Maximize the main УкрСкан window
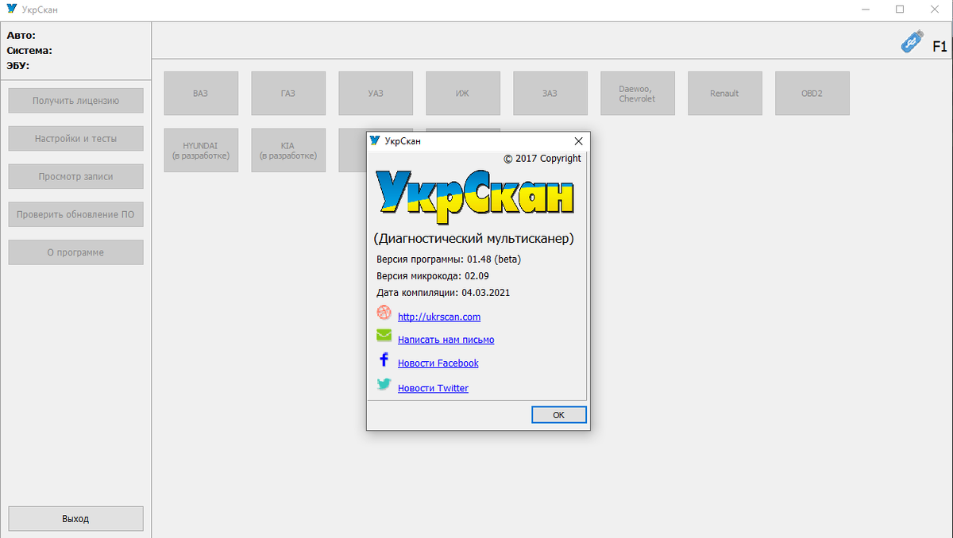The width and height of the screenshot is (953, 538). 900,10
